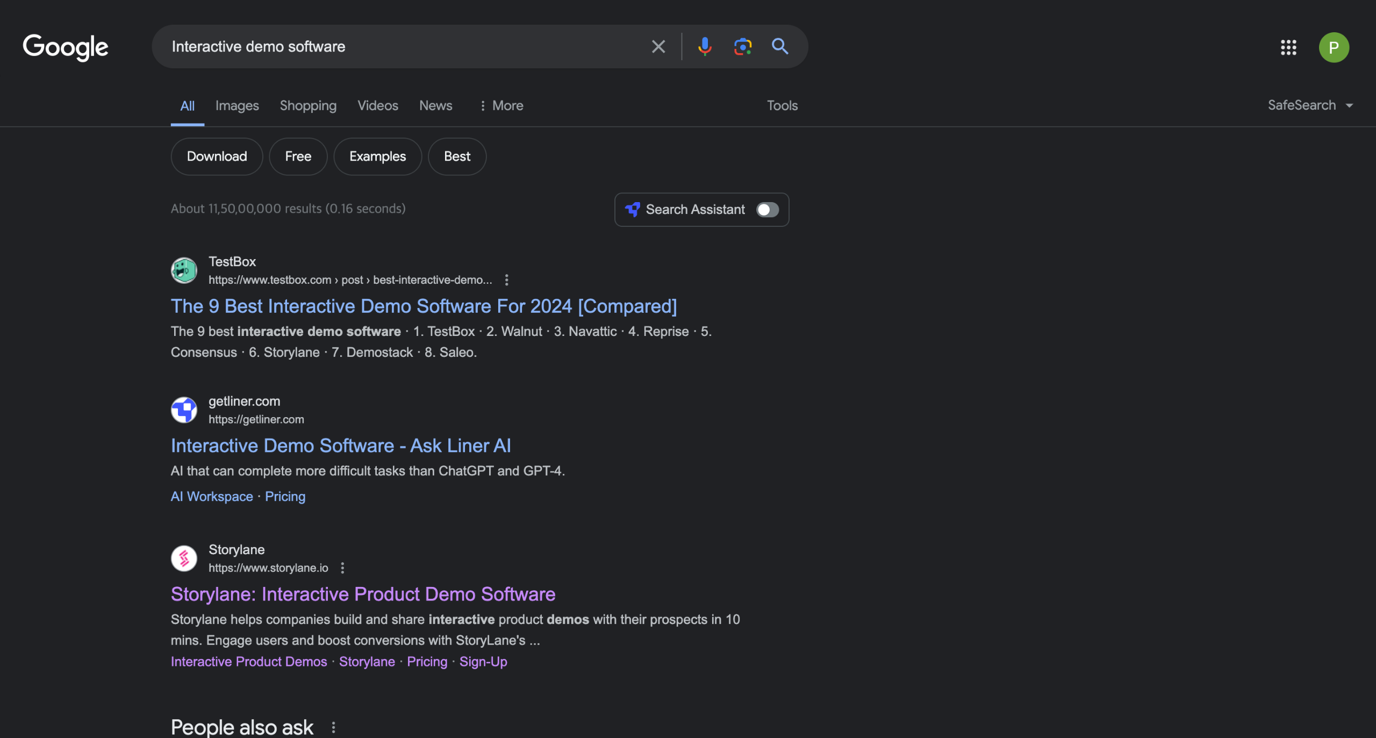Open the Tools filter options

(x=782, y=106)
